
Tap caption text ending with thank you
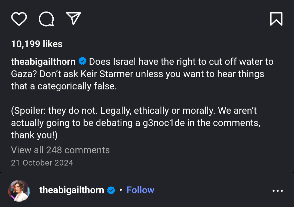point(34,135)
